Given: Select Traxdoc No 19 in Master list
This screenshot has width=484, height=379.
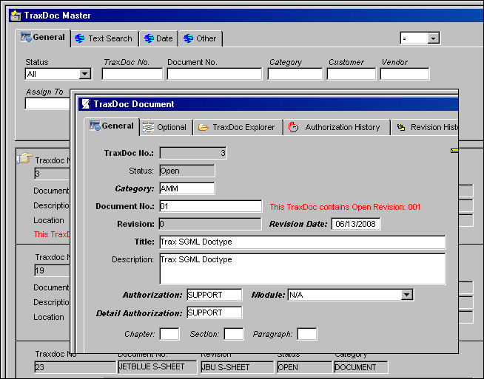Looking at the screenshot, I should pyautogui.click(x=52, y=270).
